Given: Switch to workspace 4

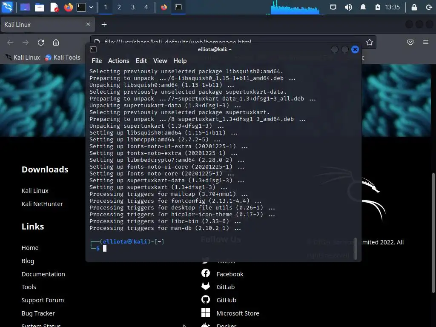Looking at the screenshot, I should point(146,7).
